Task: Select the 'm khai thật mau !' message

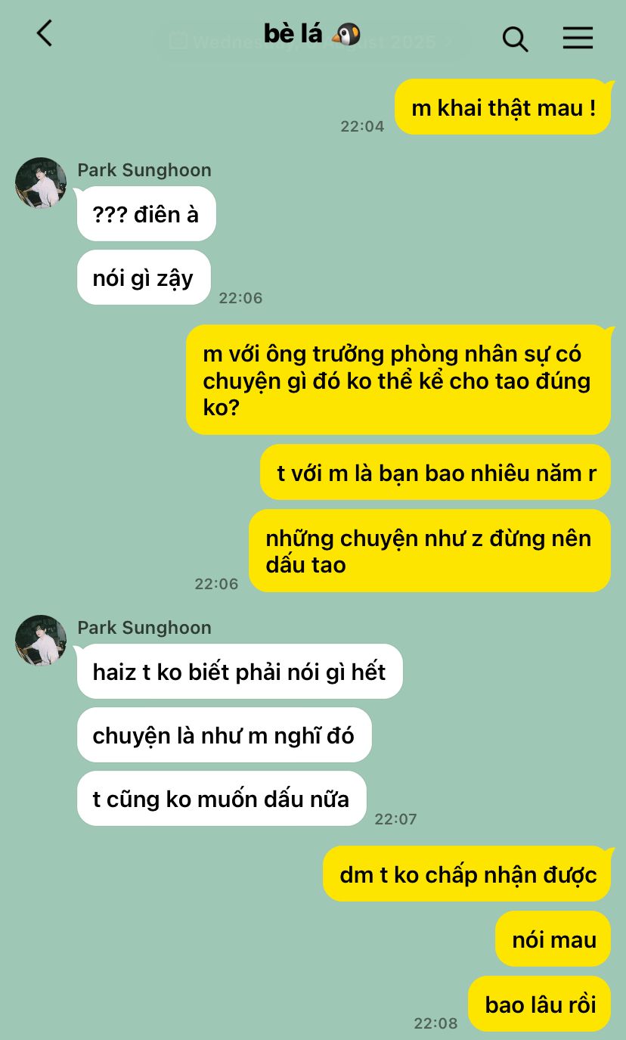Action: [503, 107]
